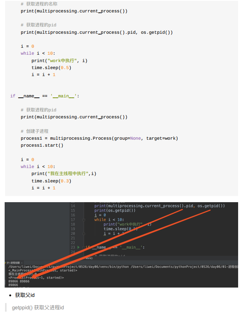Click the time.sleep(0.5) line in the code block
The width and height of the screenshot is (242, 312).
[51, 68]
